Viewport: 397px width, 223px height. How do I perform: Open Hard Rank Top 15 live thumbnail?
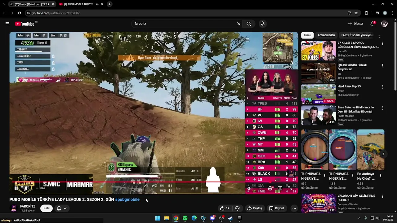coord(319,94)
